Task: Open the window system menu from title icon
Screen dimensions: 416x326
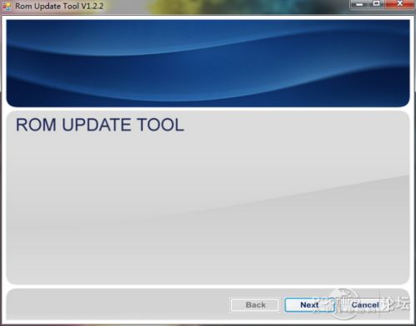Action: pos(7,6)
